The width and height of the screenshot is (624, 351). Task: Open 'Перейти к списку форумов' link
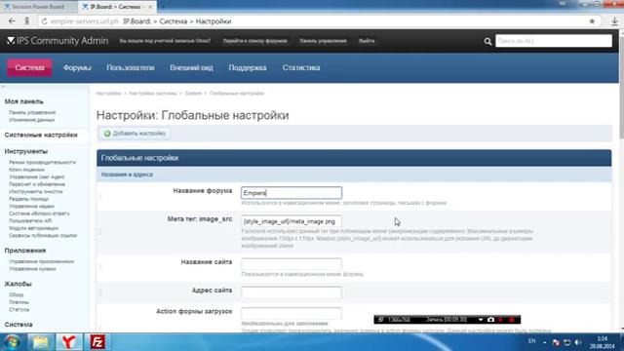(x=254, y=41)
